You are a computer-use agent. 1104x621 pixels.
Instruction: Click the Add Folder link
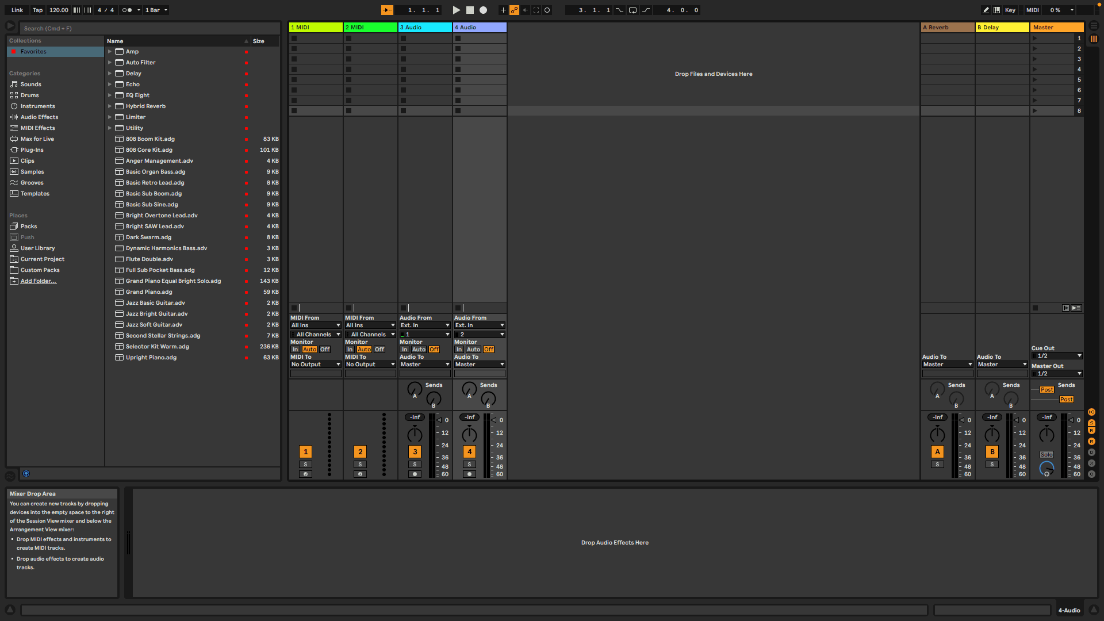coord(38,281)
